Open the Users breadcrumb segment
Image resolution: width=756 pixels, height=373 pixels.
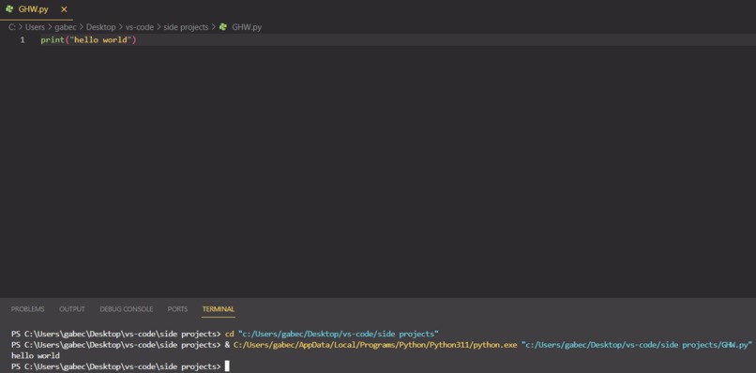click(x=35, y=27)
